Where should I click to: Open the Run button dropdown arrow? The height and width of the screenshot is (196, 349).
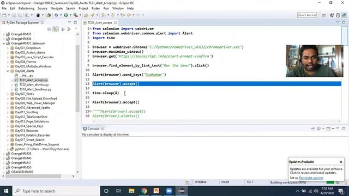70,15
